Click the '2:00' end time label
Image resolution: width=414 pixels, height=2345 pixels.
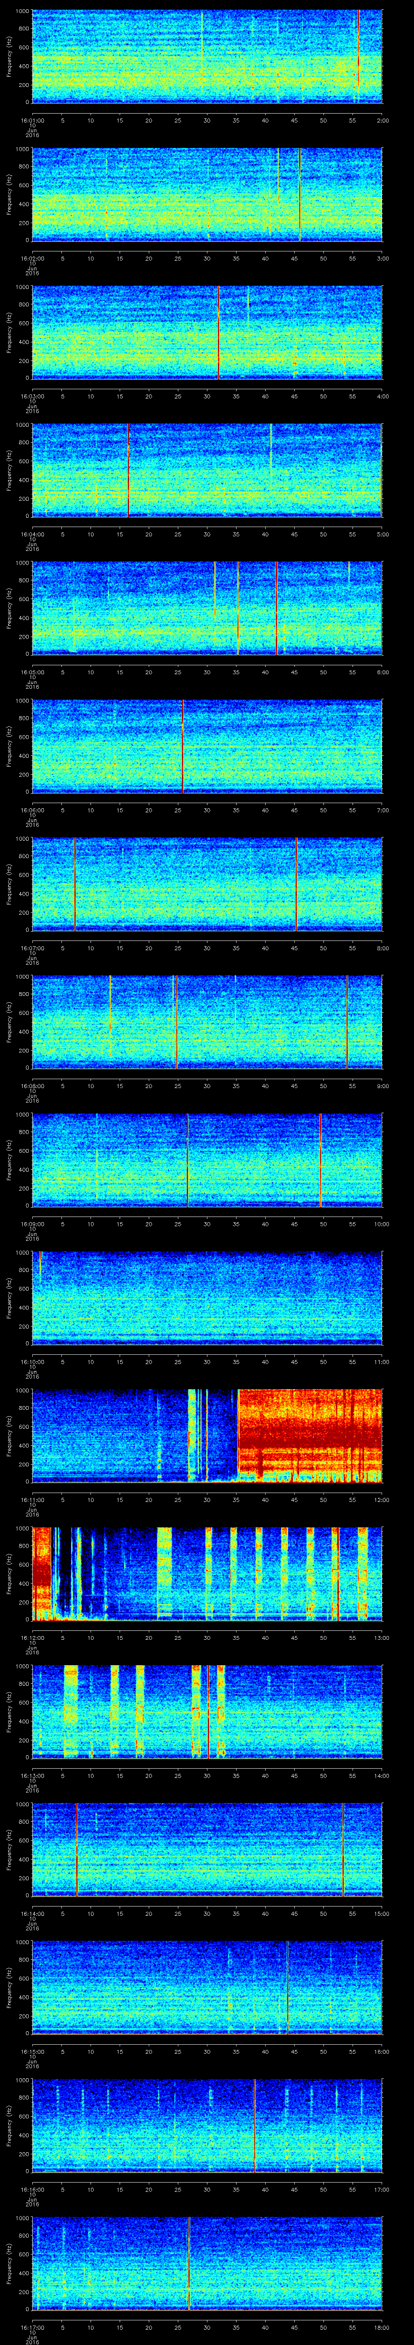click(x=382, y=119)
